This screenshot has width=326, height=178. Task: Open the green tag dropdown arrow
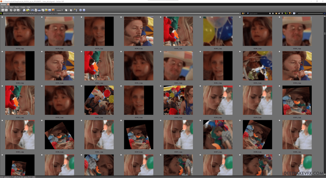click(x=287, y=13)
